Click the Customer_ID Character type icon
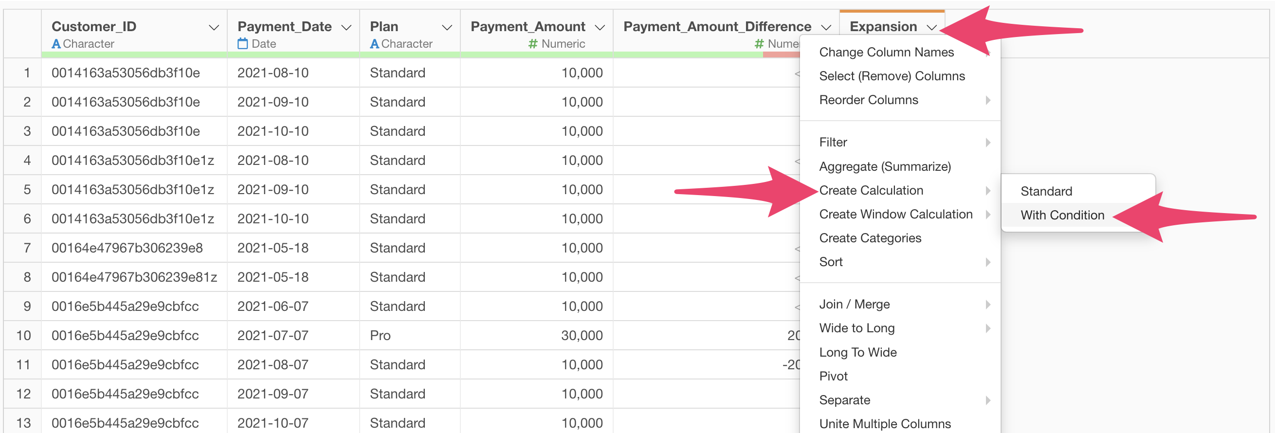This screenshot has height=433, width=1275. [56, 44]
